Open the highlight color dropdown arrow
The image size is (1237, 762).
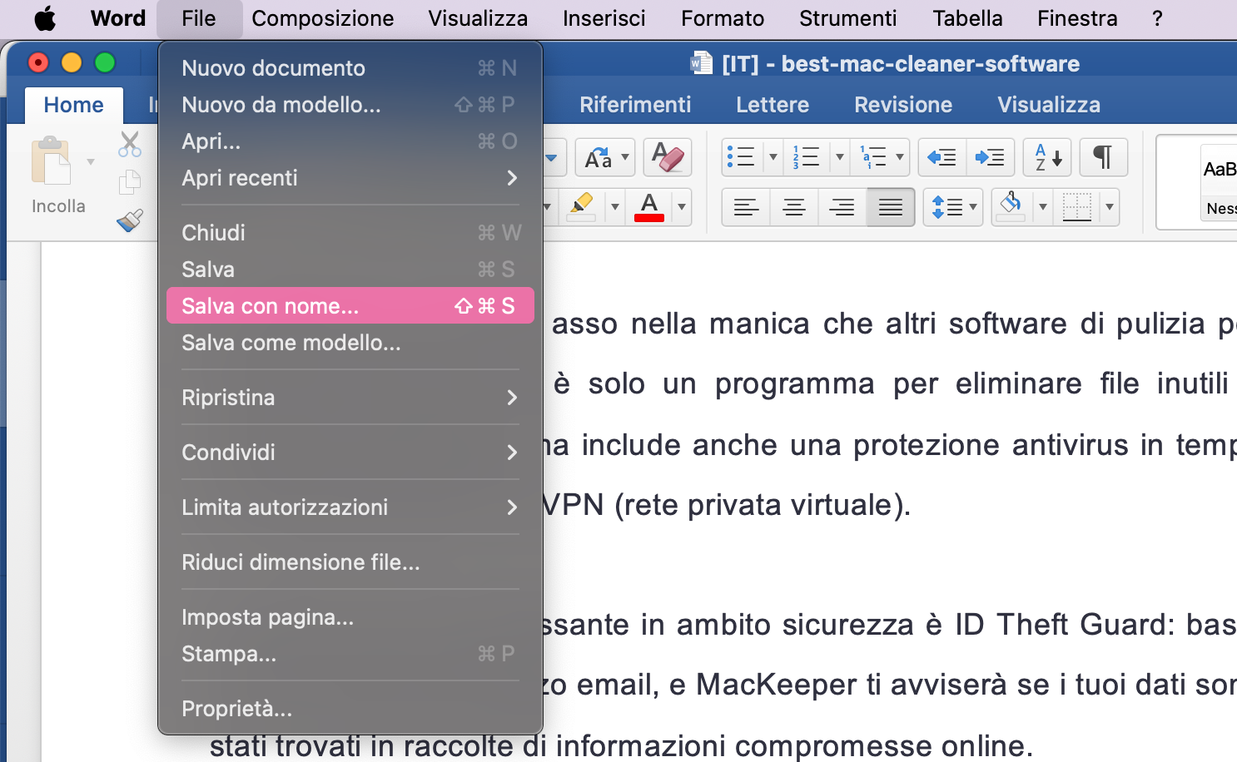point(615,206)
